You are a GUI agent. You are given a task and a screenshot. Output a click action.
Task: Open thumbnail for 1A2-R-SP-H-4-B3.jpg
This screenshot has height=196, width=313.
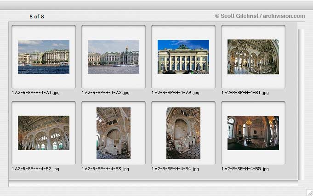pos(114,133)
